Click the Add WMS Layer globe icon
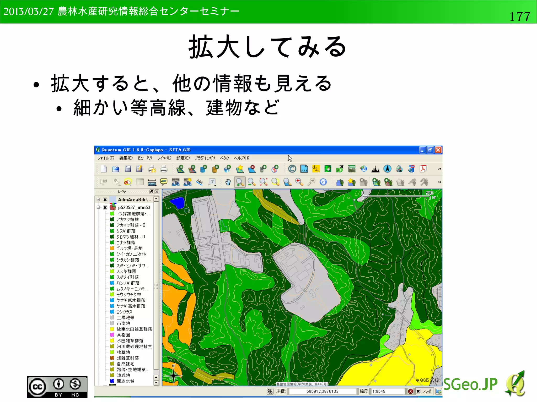 [x=227, y=169]
